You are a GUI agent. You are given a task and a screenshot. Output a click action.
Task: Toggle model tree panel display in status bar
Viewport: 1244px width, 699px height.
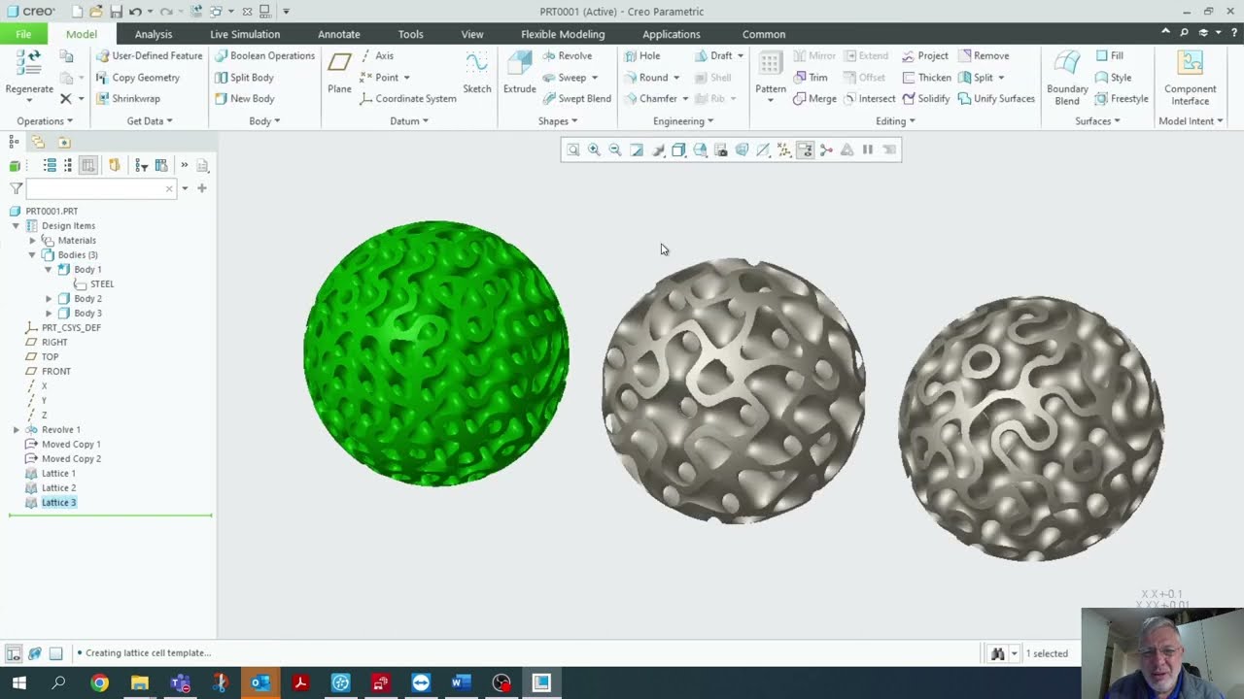[x=14, y=653]
